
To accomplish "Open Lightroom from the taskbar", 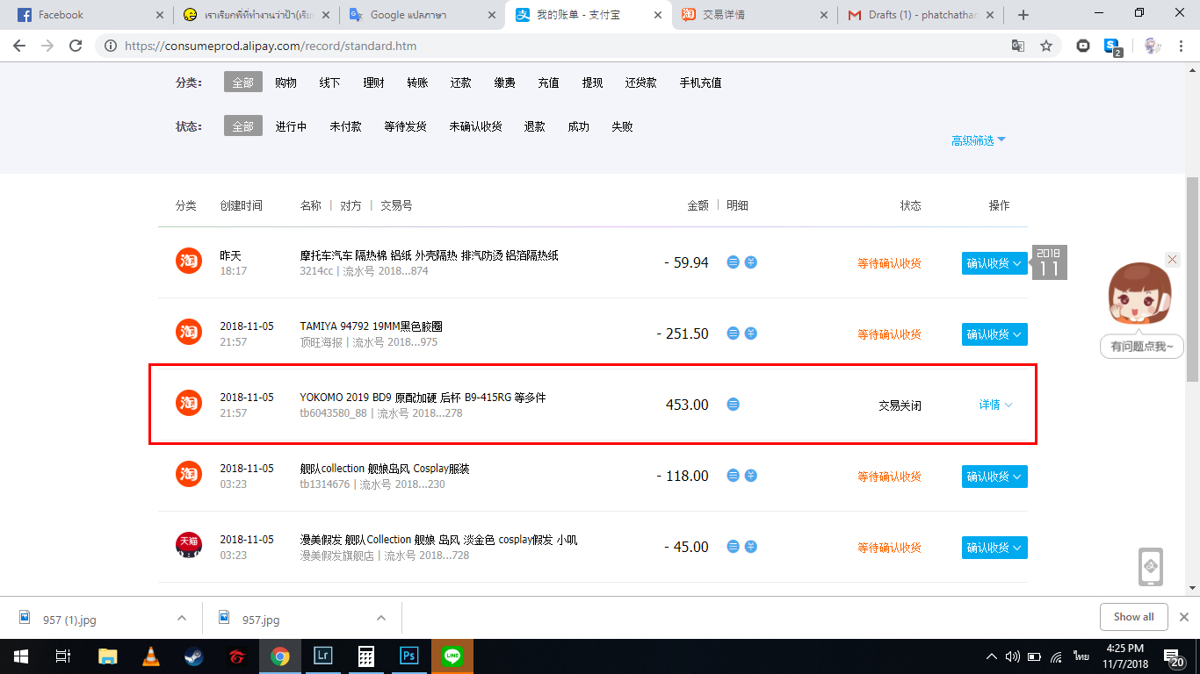I will pos(323,656).
